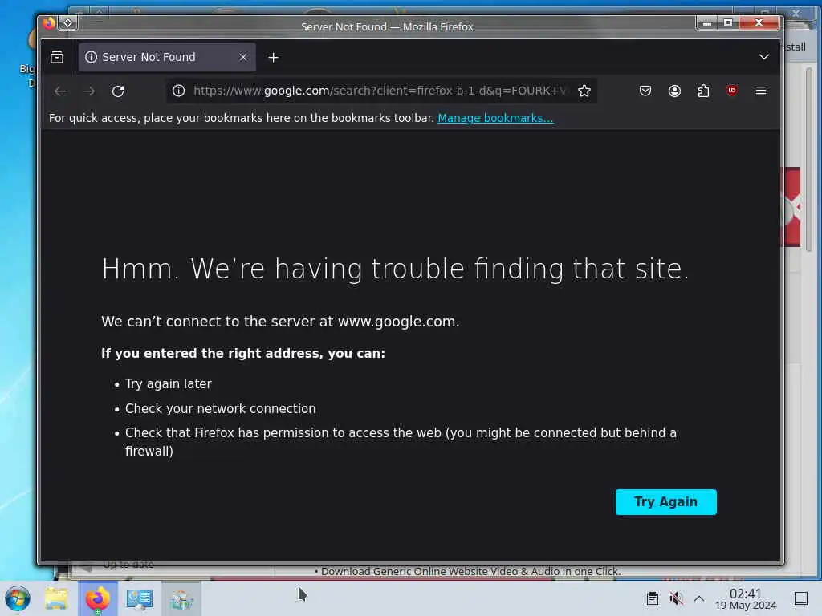
Task: Select the Server Not Found tab
Action: click(x=167, y=57)
